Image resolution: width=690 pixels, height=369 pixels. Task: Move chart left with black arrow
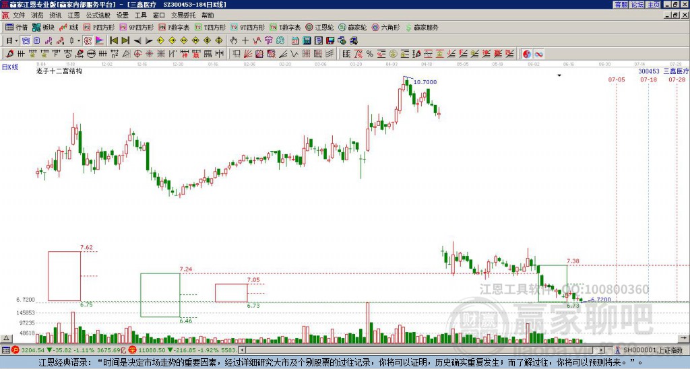tap(137, 41)
